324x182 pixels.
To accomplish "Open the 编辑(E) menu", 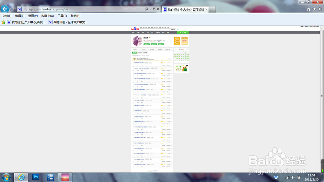I will pyautogui.click(x=20, y=16).
